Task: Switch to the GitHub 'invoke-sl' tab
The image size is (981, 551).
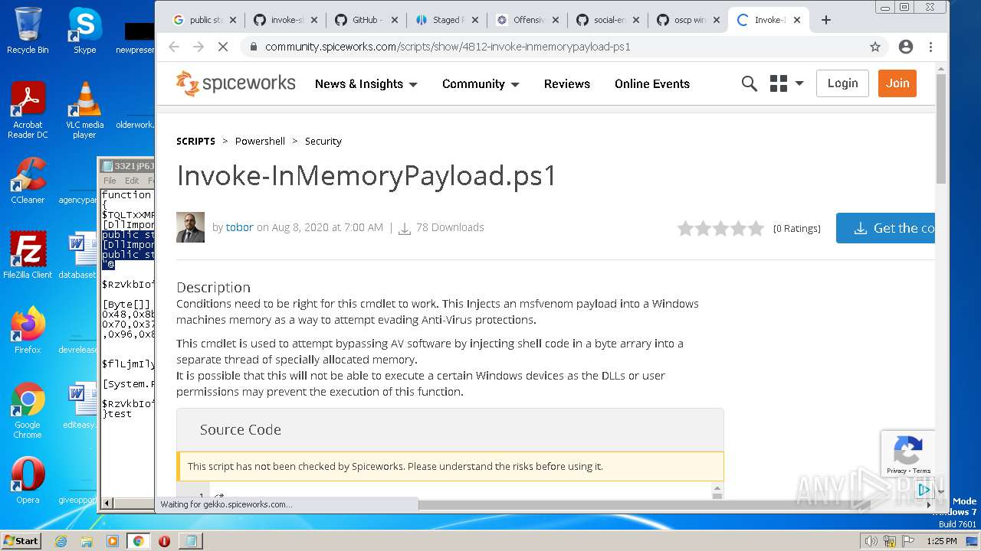Action: pos(284,20)
